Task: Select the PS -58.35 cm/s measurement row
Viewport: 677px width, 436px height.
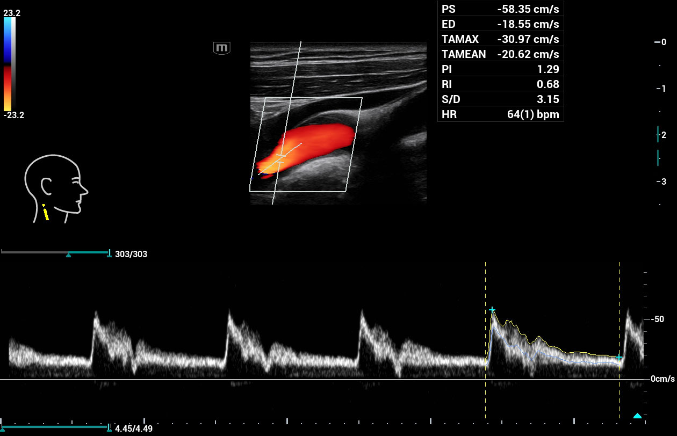Action: 500,9
